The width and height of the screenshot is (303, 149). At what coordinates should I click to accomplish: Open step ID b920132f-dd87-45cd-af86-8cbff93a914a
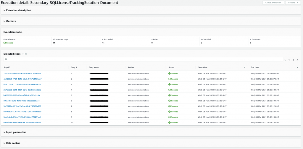click(22, 95)
